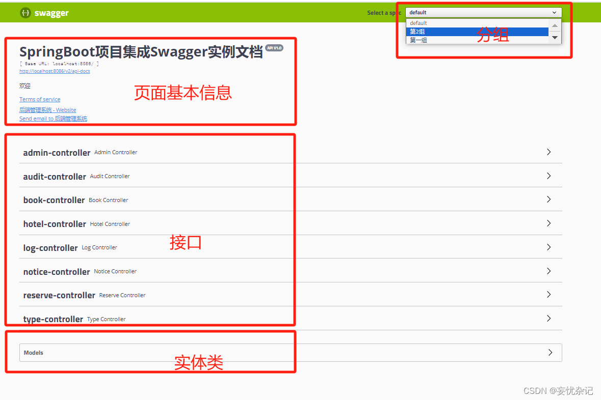
Task: Click the 'Base URL: localhost:8086/' text
Action: pyautogui.click(x=60, y=64)
